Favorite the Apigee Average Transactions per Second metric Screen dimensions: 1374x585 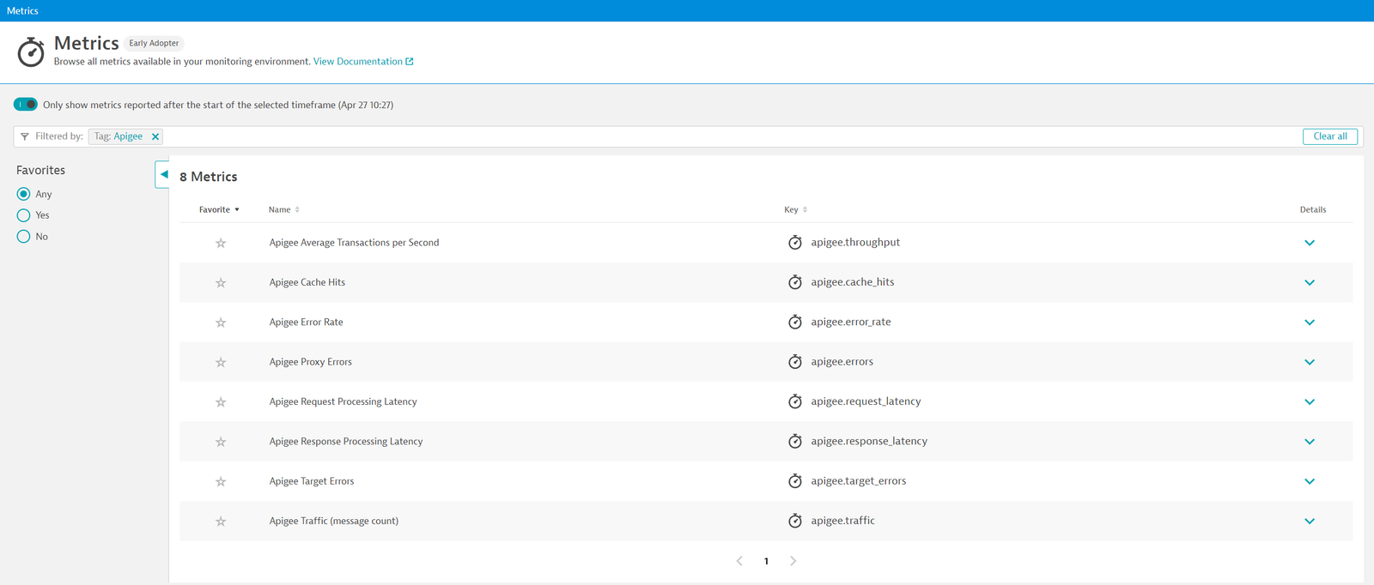[221, 243]
